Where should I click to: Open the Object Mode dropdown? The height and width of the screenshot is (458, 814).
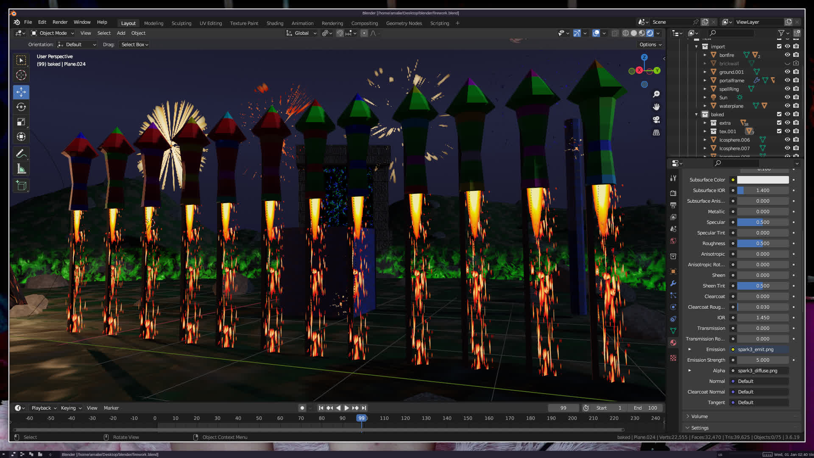pos(53,33)
